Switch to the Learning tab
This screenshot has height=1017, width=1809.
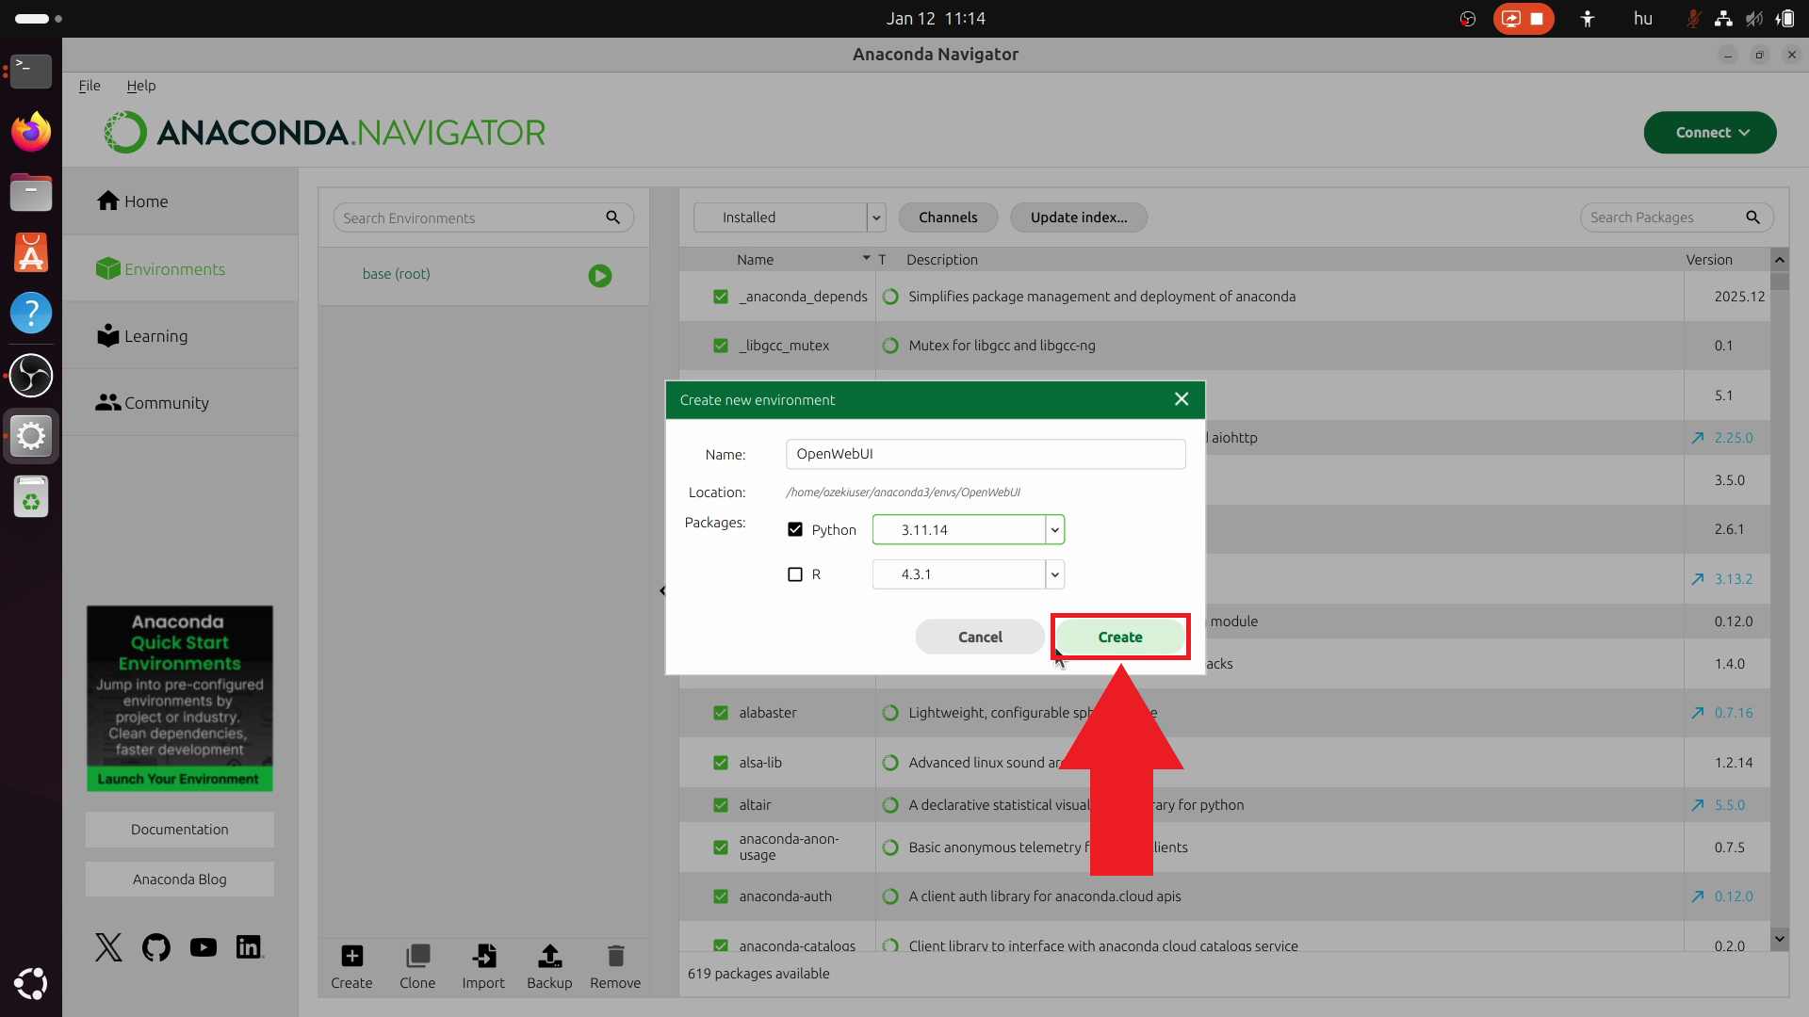click(x=155, y=336)
